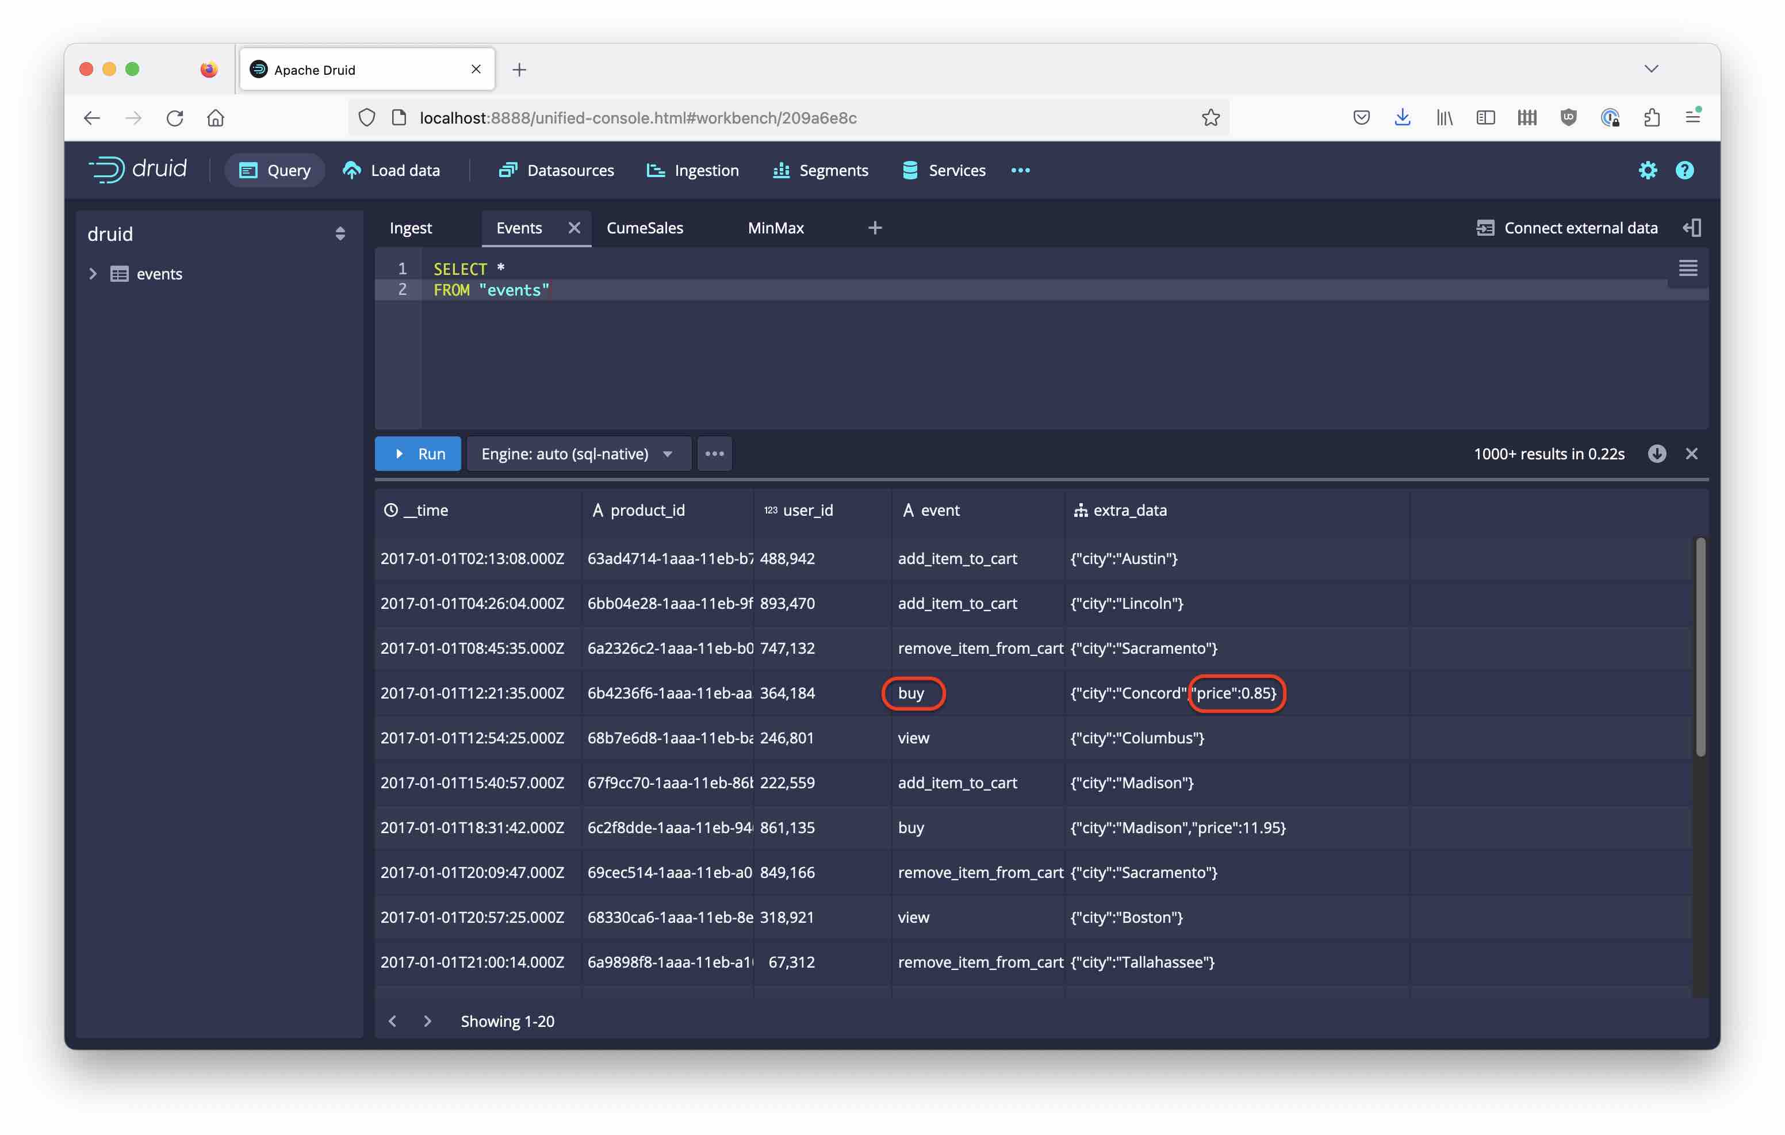Open the overflow menu in navbar
The width and height of the screenshot is (1785, 1135).
tap(1020, 170)
